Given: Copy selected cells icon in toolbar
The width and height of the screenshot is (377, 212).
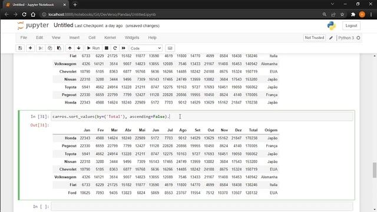Looking at the screenshot, I should tap(49, 48).
